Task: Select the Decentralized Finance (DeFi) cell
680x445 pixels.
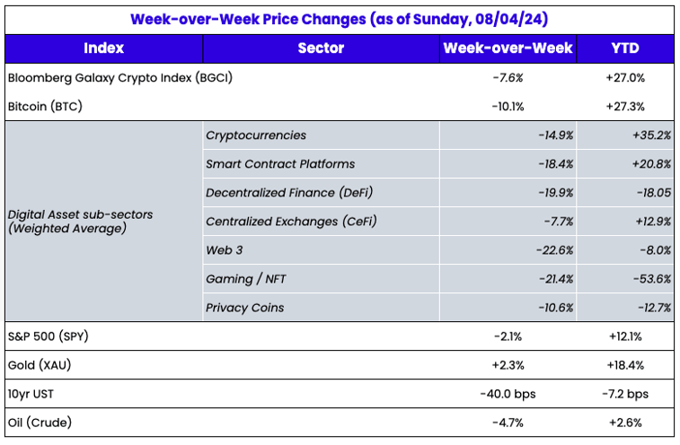Action: coord(289,193)
